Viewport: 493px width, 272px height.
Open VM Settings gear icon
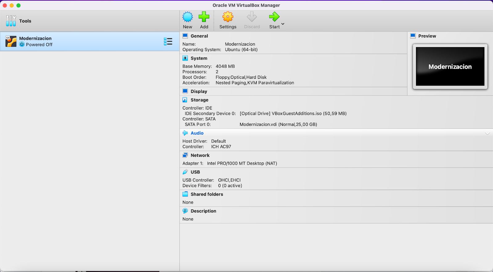tap(228, 17)
